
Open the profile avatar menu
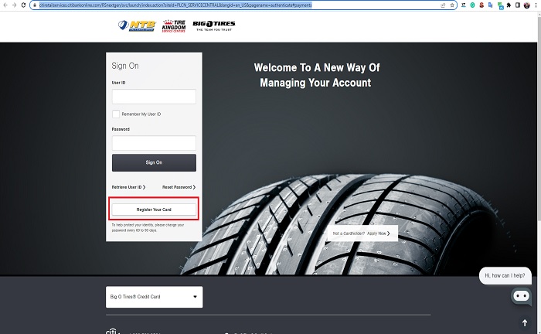pos(527,5)
